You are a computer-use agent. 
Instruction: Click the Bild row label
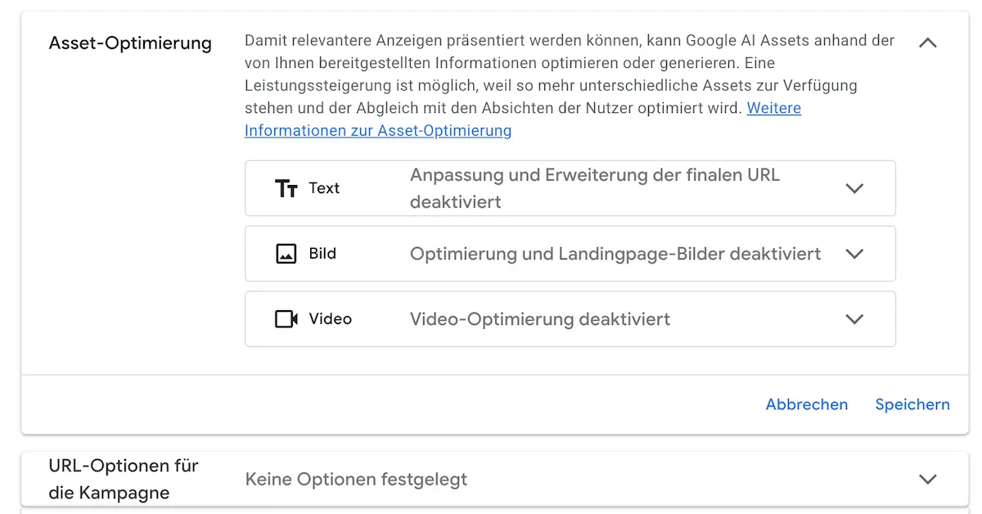tap(321, 254)
